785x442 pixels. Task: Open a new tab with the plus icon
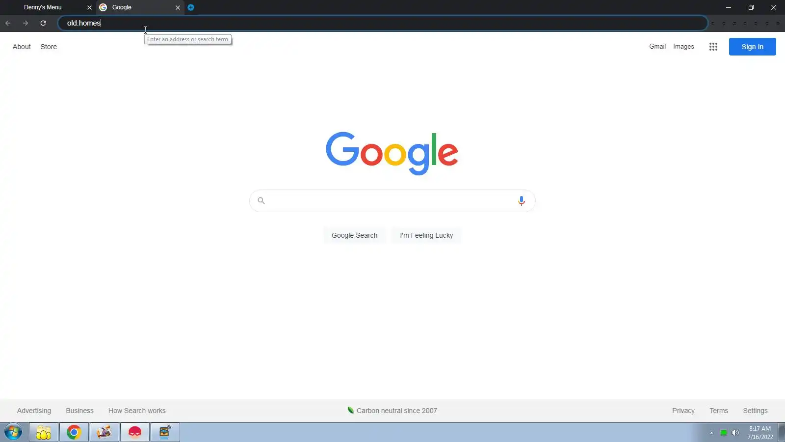[x=191, y=7]
